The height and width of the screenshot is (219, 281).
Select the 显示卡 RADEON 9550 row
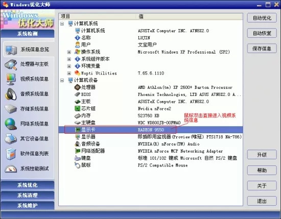tap(151, 130)
